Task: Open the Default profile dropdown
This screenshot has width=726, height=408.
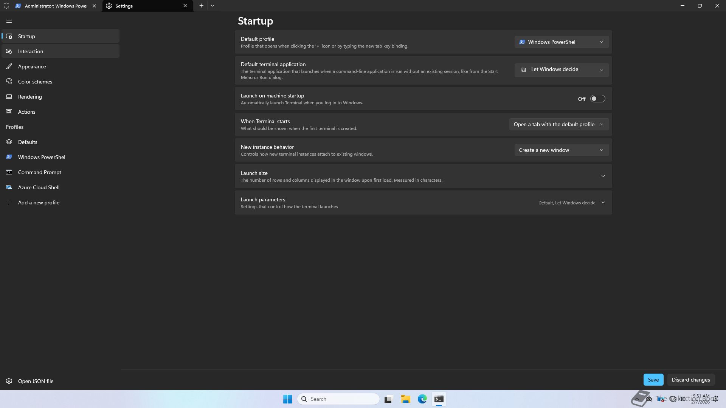Action: coord(561,42)
